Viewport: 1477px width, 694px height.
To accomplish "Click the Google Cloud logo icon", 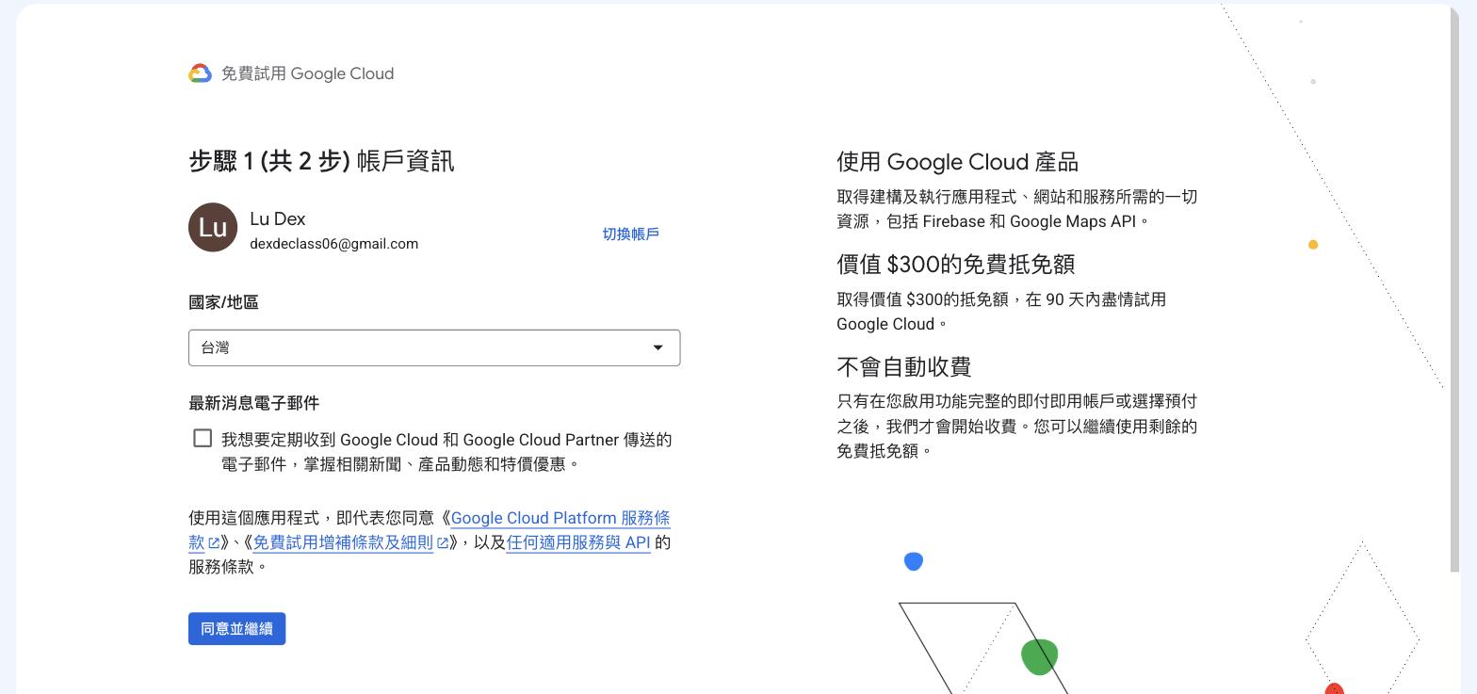I will pos(200,73).
